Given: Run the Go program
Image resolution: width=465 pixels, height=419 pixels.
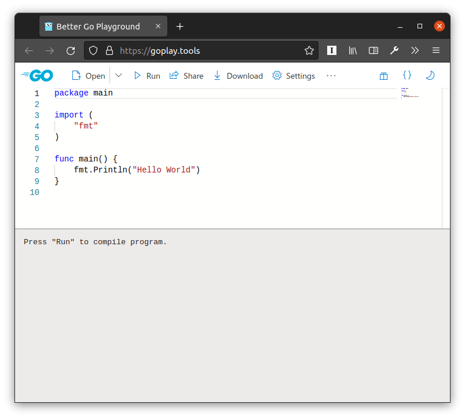Looking at the screenshot, I should [147, 76].
